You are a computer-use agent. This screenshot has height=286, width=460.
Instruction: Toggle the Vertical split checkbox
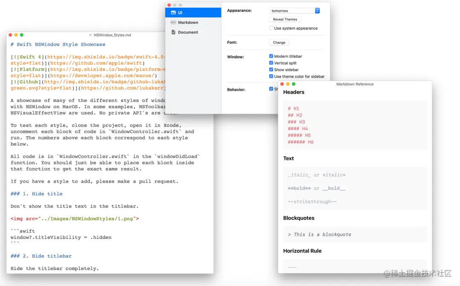[x=271, y=63]
